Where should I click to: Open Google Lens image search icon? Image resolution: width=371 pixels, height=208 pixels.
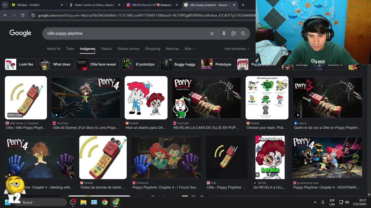[x=234, y=34]
